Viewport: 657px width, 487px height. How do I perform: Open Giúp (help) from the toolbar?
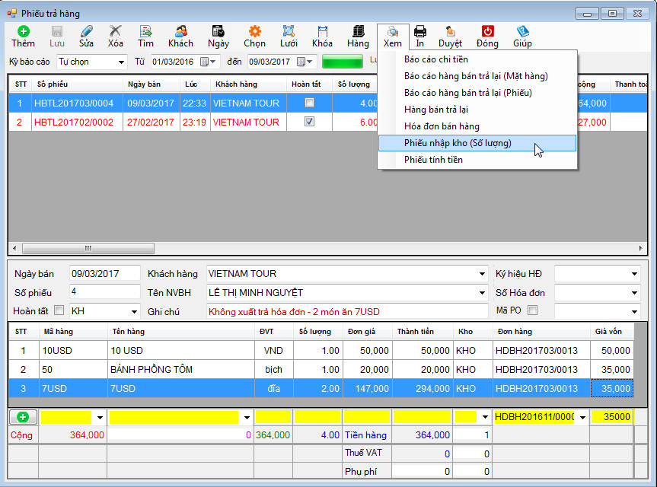522,32
